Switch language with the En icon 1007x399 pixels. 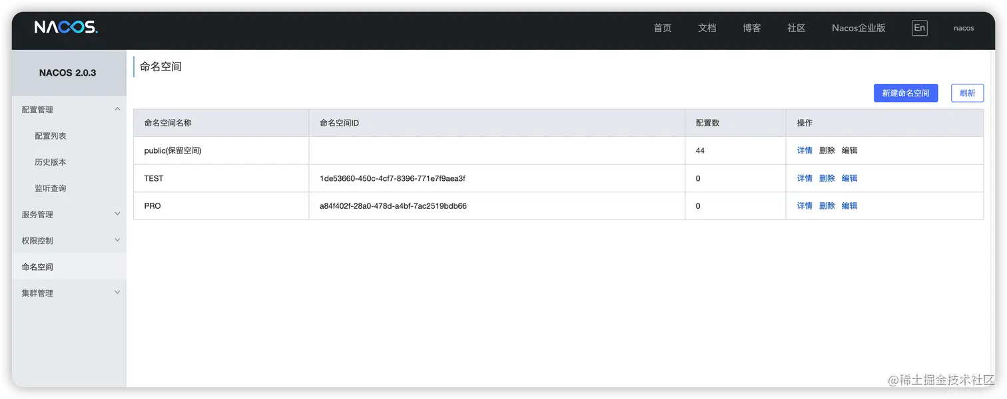(919, 28)
